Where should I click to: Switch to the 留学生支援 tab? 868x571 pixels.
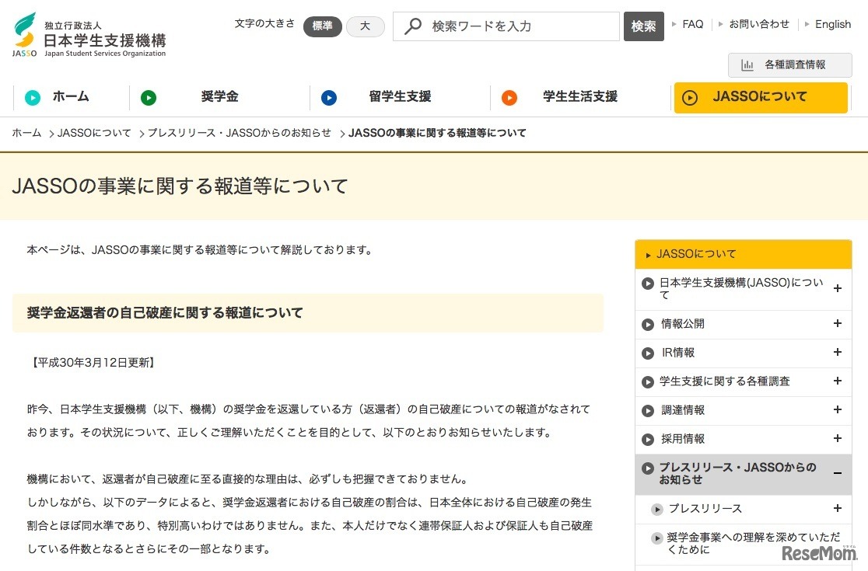pyautogui.click(x=400, y=97)
